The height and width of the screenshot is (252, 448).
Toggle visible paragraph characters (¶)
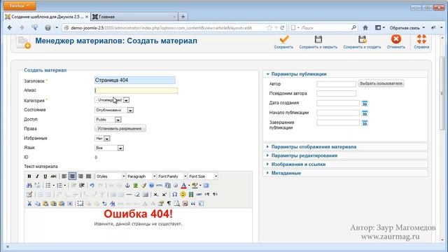click(169, 204)
